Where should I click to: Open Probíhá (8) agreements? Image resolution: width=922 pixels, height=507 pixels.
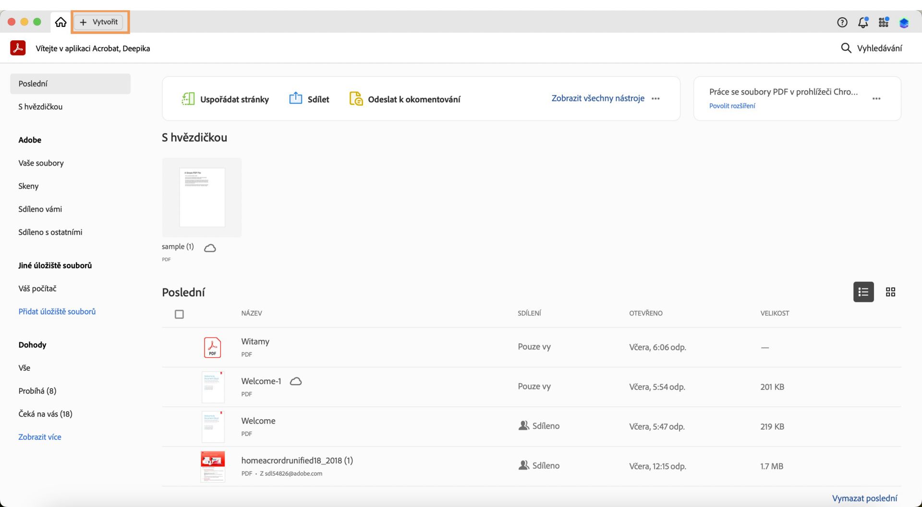tap(37, 391)
